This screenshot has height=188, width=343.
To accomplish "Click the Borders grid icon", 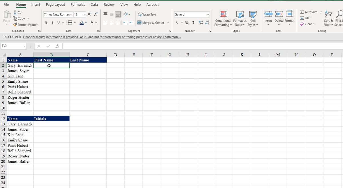I will point(70,23).
